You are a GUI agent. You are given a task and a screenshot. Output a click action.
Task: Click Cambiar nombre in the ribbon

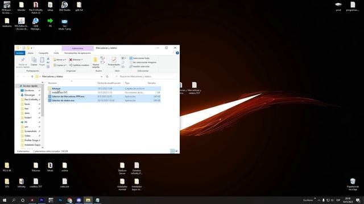pos(79,65)
